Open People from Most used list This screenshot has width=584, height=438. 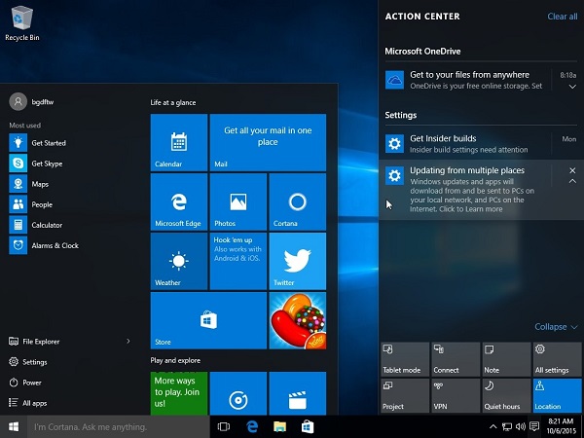(71, 204)
